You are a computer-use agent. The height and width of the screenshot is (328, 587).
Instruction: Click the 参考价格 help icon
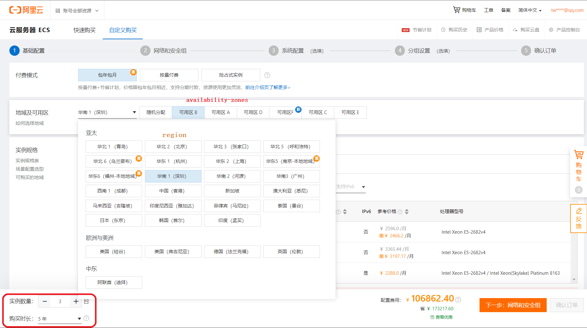click(x=400, y=212)
